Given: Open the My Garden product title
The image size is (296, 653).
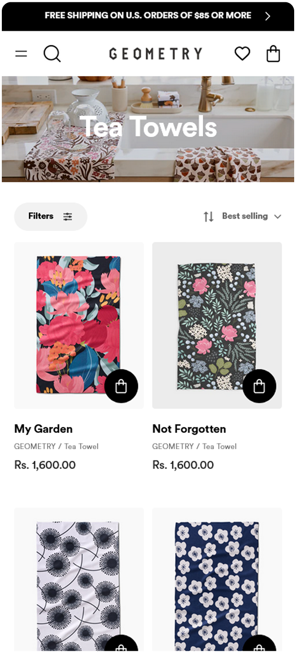Looking at the screenshot, I should click(43, 429).
